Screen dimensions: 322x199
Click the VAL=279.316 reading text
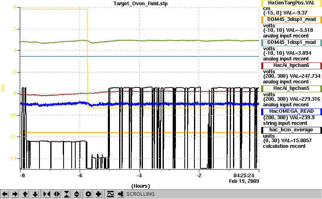click(x=305, y=99)
